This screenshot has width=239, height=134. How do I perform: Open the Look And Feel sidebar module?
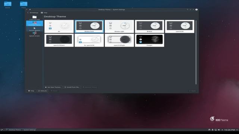(x=34, y=18)
